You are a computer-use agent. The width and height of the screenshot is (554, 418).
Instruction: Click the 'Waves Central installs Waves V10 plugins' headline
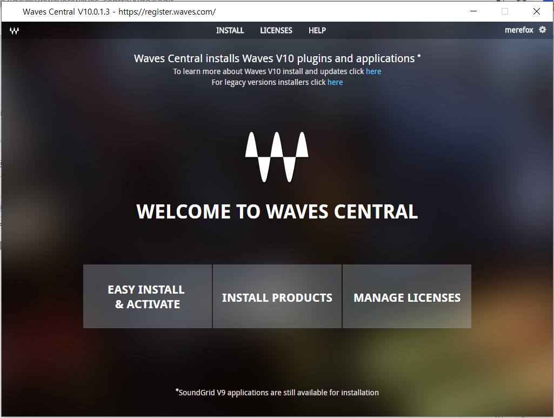click(274, 58)
